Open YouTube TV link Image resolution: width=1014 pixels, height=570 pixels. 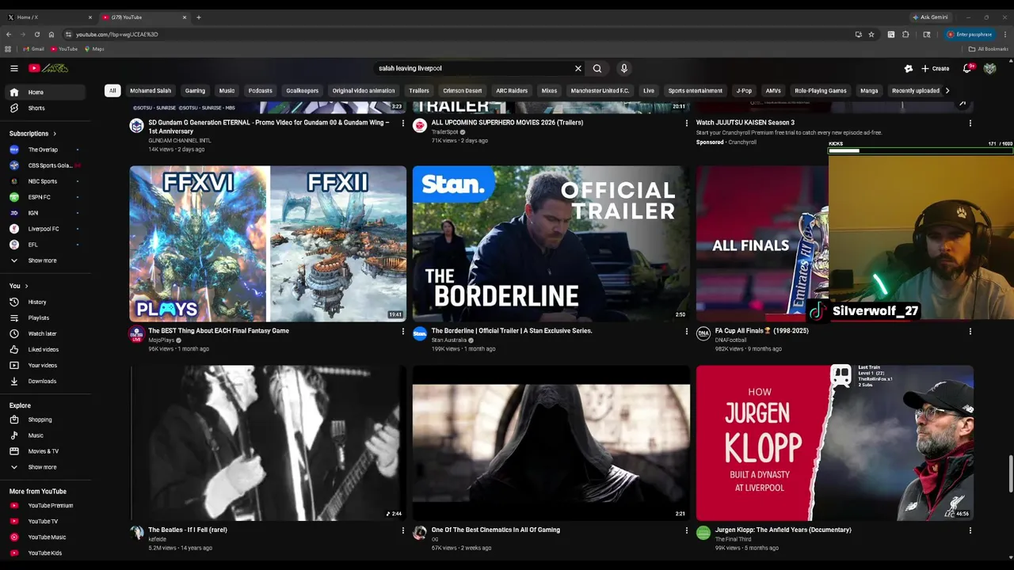(45, 521)
